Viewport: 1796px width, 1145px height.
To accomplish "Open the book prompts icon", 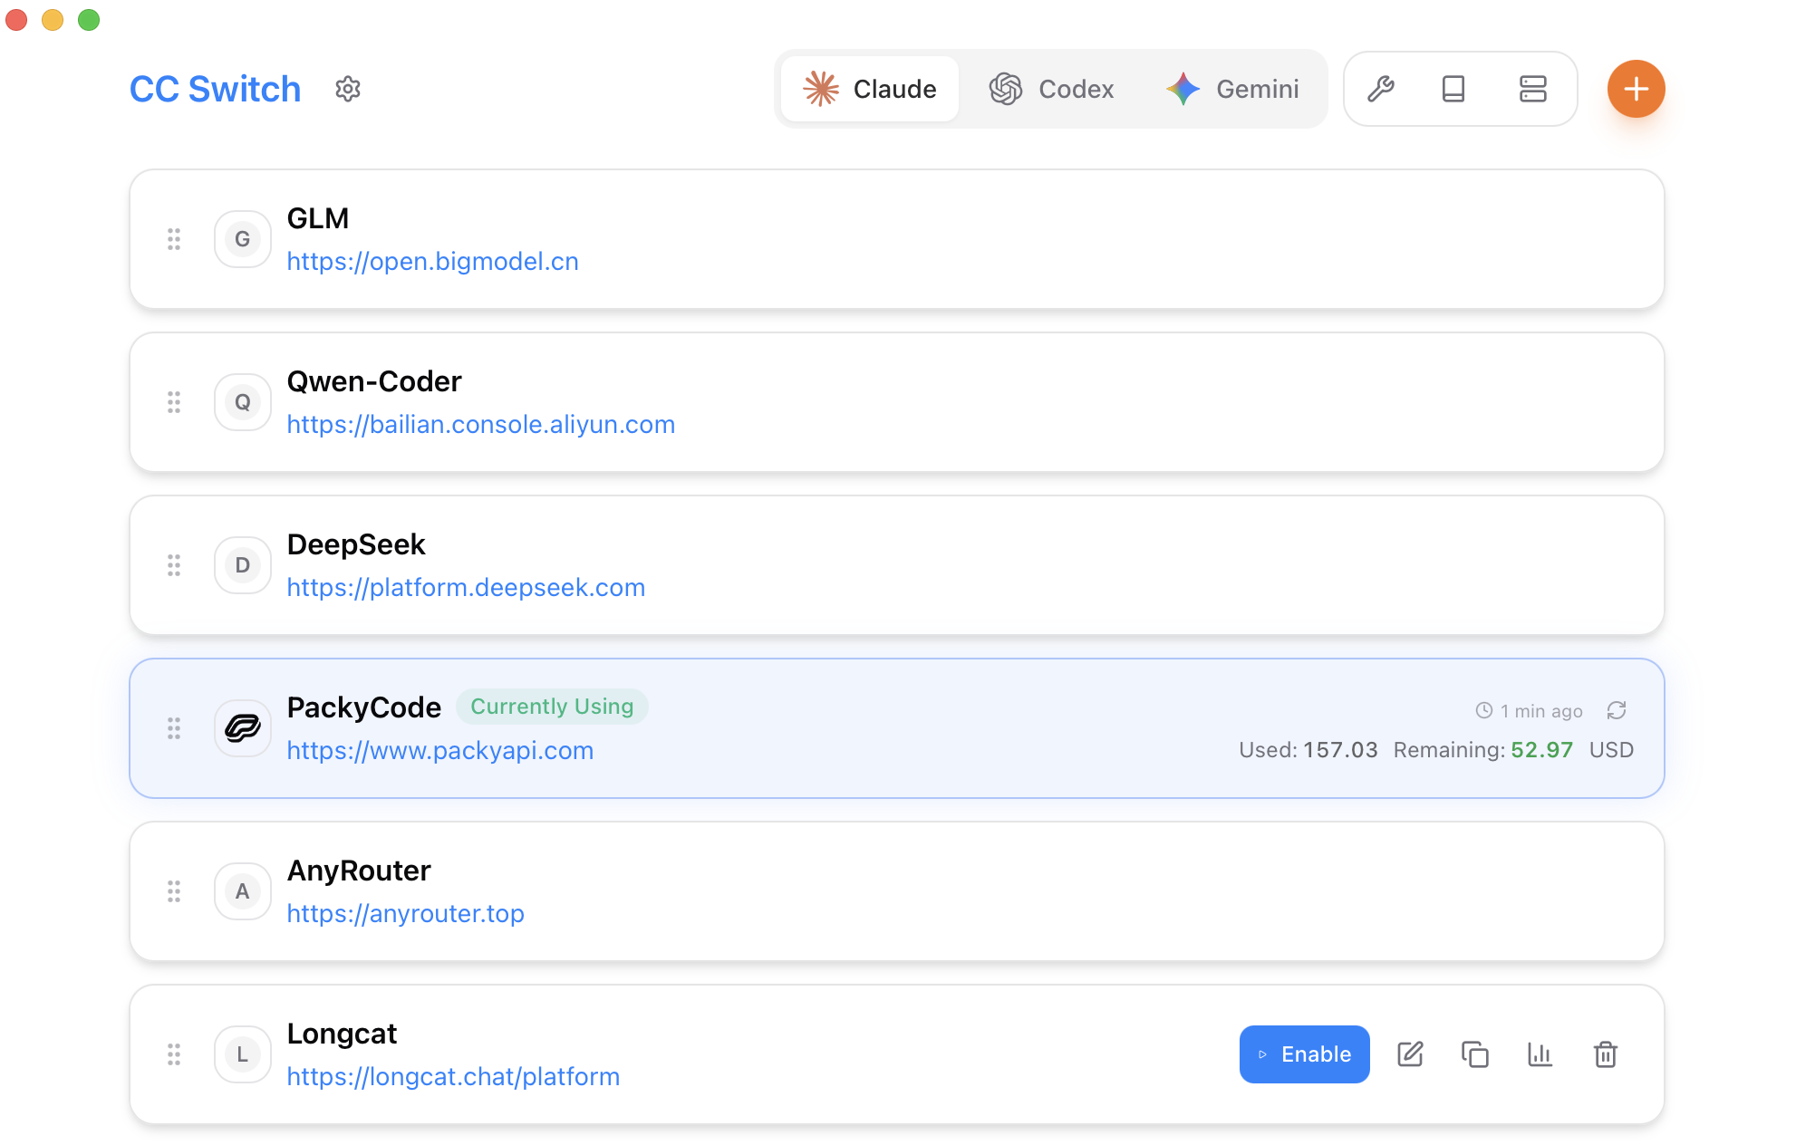I will [1453, 89].
